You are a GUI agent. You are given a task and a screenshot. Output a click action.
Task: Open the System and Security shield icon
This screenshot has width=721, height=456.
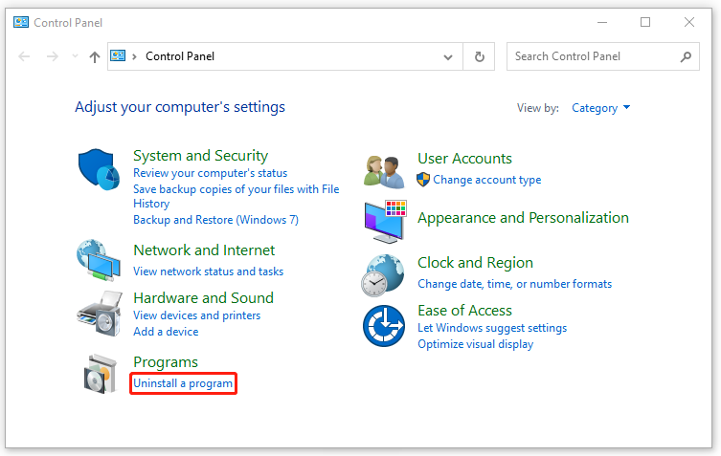(x=99, y=169)
